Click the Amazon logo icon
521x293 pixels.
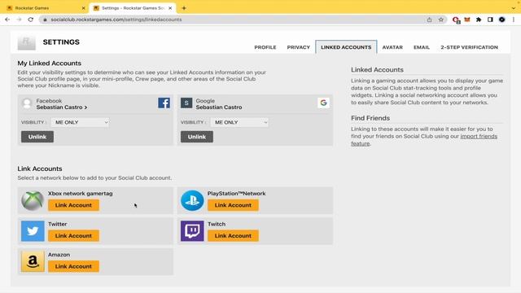click(33, 261)
